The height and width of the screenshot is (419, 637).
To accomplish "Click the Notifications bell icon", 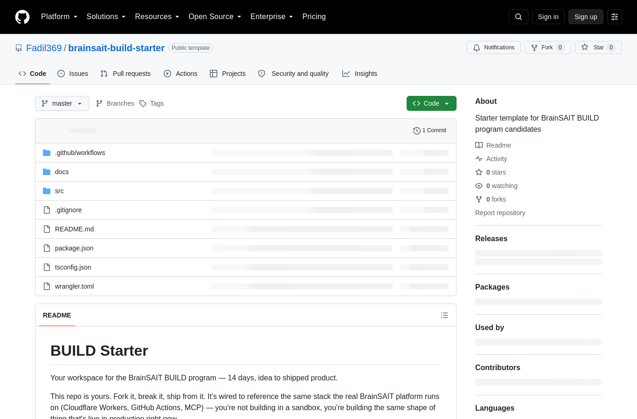I will coord(477,47).
